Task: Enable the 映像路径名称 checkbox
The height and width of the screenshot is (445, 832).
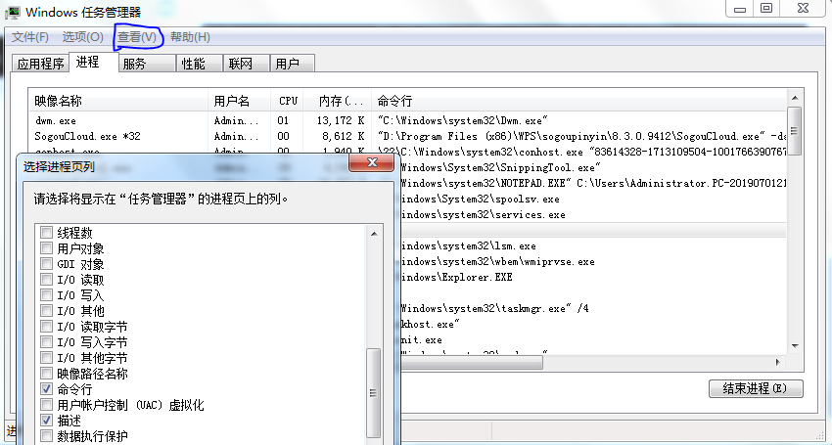Action: tap(47, 373)
